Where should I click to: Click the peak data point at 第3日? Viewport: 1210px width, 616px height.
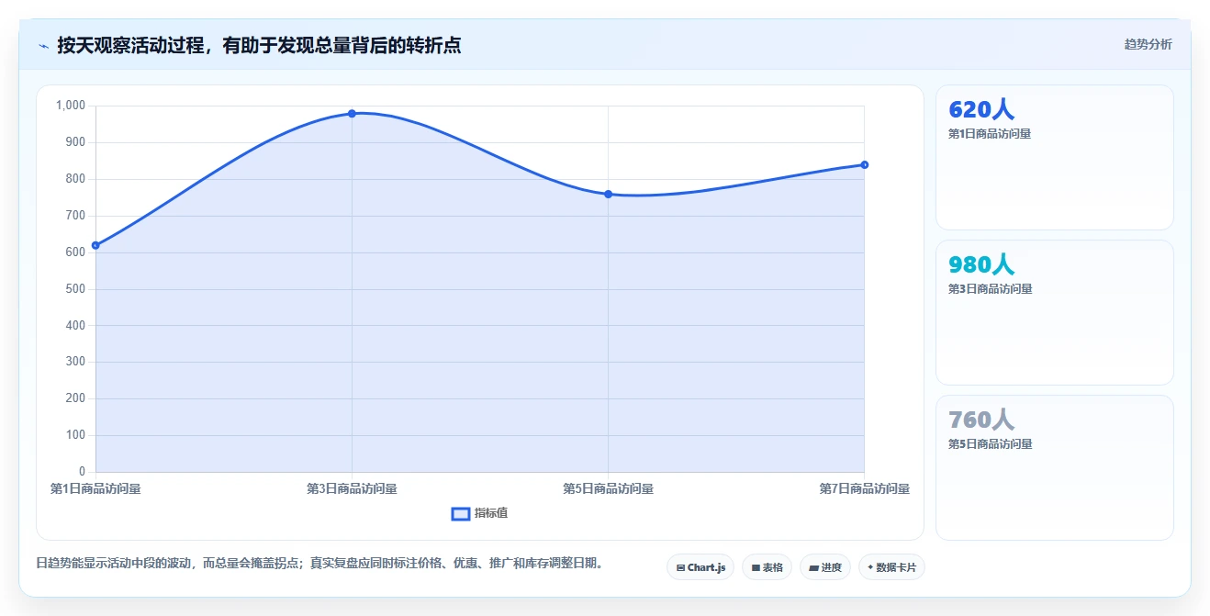click(x=352, y=114)
